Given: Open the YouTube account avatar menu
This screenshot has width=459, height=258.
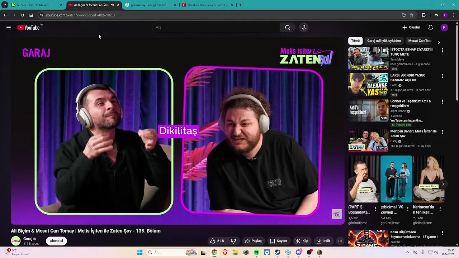Looking at the screenshot, I should click(x=444, y=28).
